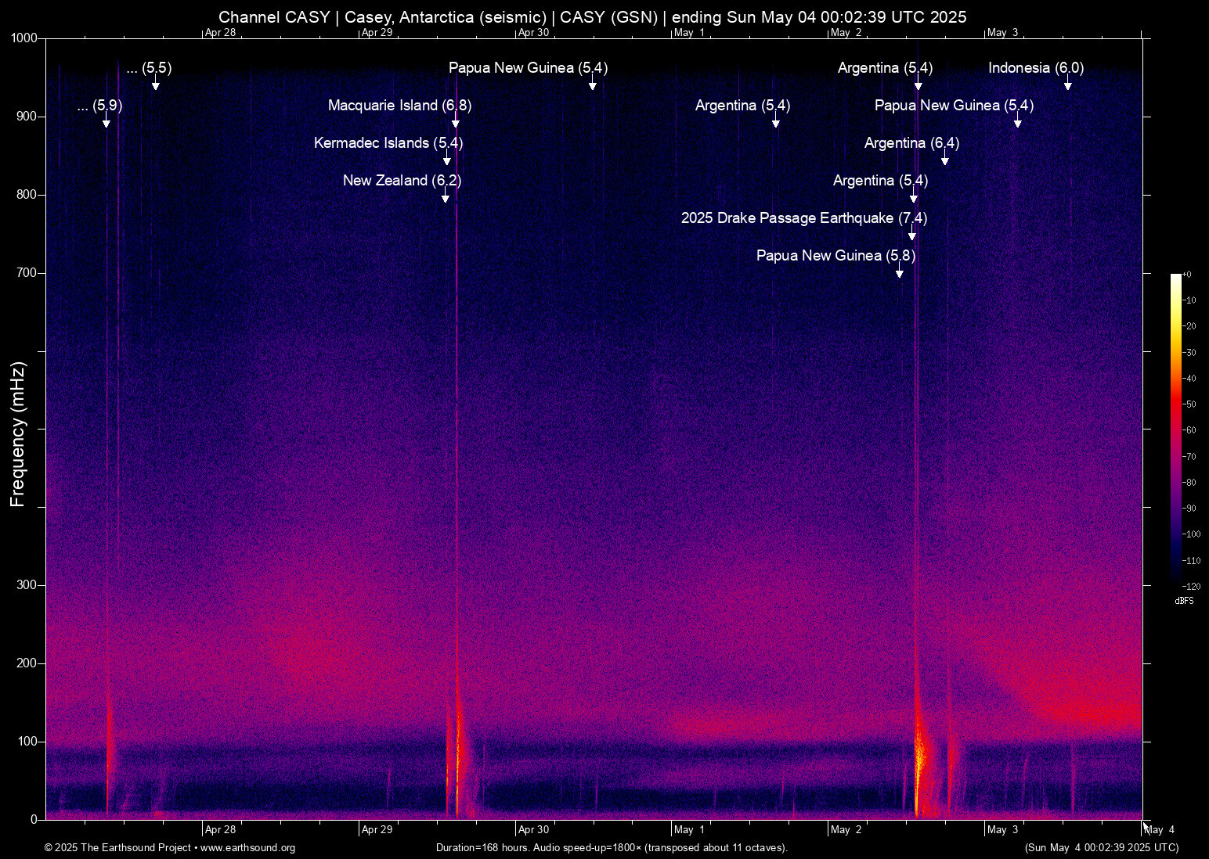Select the May 1 label on bottom axis
This screenshot has width=1209, height=859.
click(x=689, y=830)
